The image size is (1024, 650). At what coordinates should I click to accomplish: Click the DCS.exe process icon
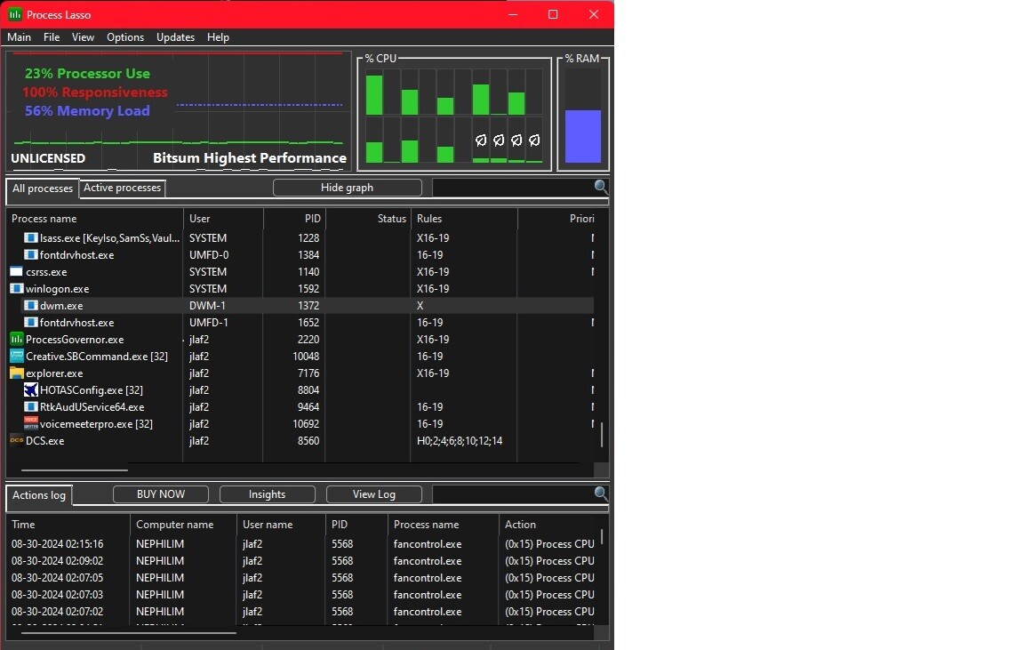pyautogui.click(x=16, y=440)
